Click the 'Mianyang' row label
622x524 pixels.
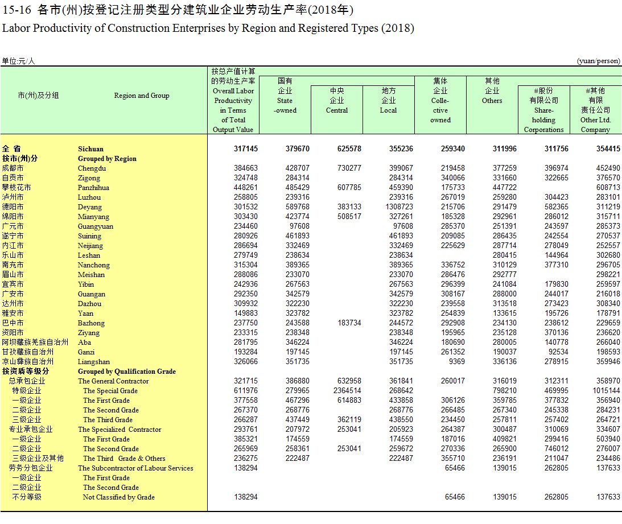[x=93, y=217]
